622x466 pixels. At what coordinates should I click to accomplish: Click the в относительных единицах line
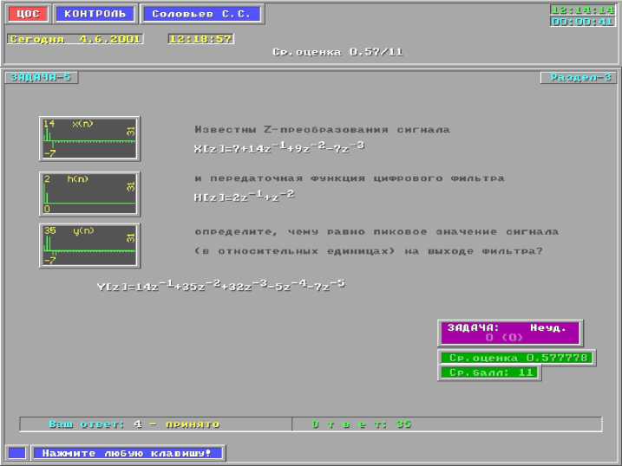point(369,251)
